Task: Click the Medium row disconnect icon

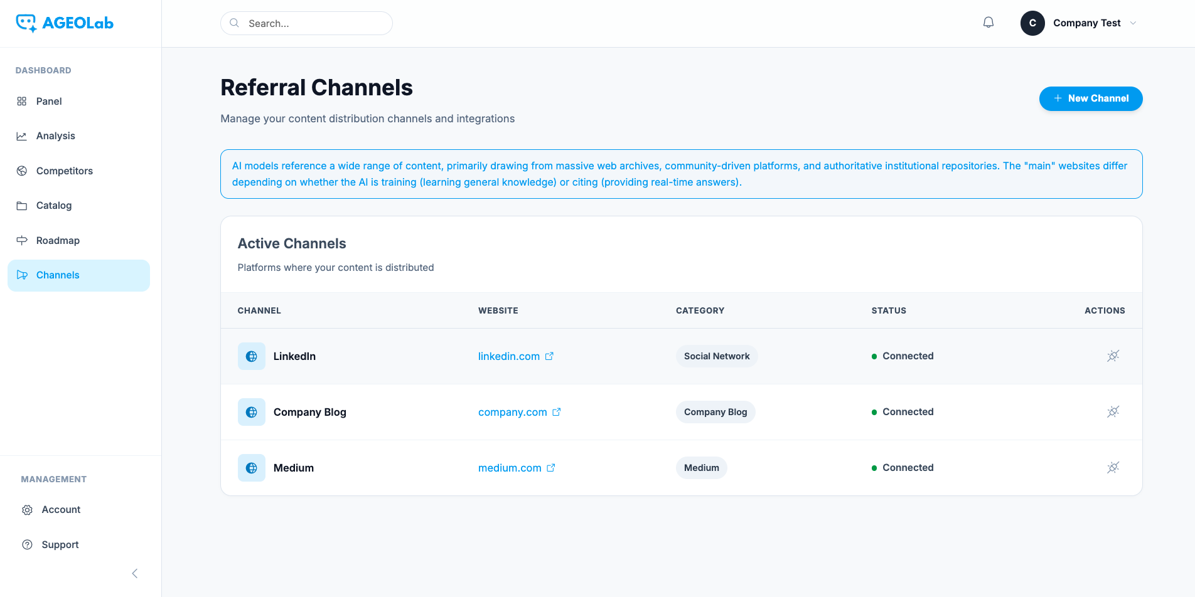Action: pos(1113,468)
